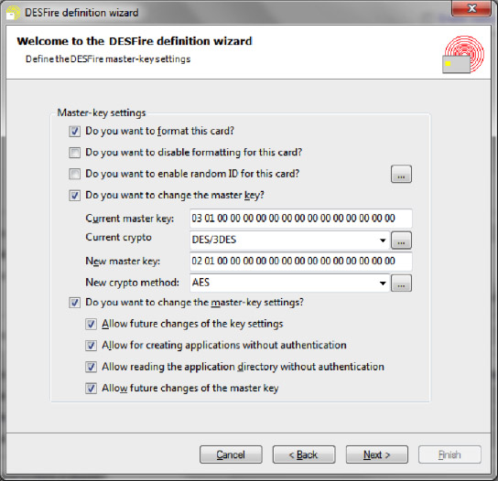
Task: Expand the Current crypto DES/3DES dropdown
Action: pyautogui.click(x=289, y=240)
